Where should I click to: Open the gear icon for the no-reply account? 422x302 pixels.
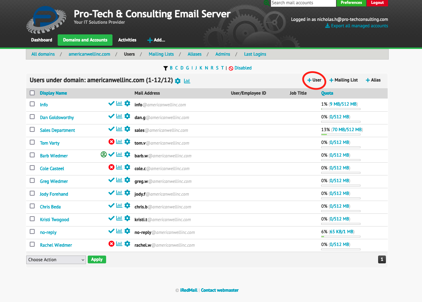127,231
